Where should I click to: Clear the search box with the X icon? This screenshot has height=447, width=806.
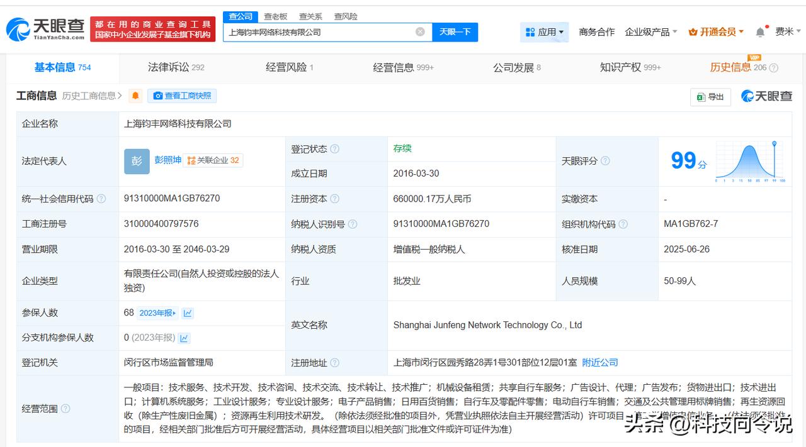click(420, 32)
